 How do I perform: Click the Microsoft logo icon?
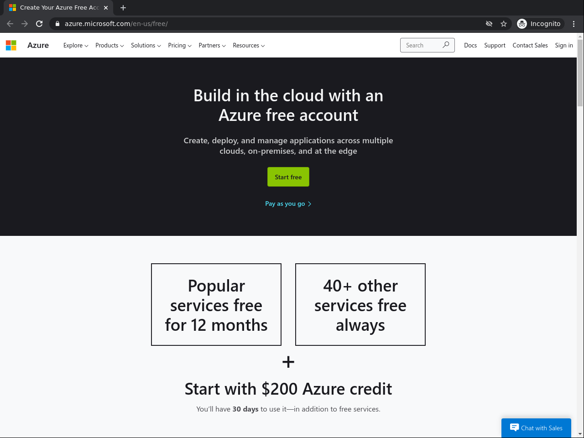click(11, 45)
